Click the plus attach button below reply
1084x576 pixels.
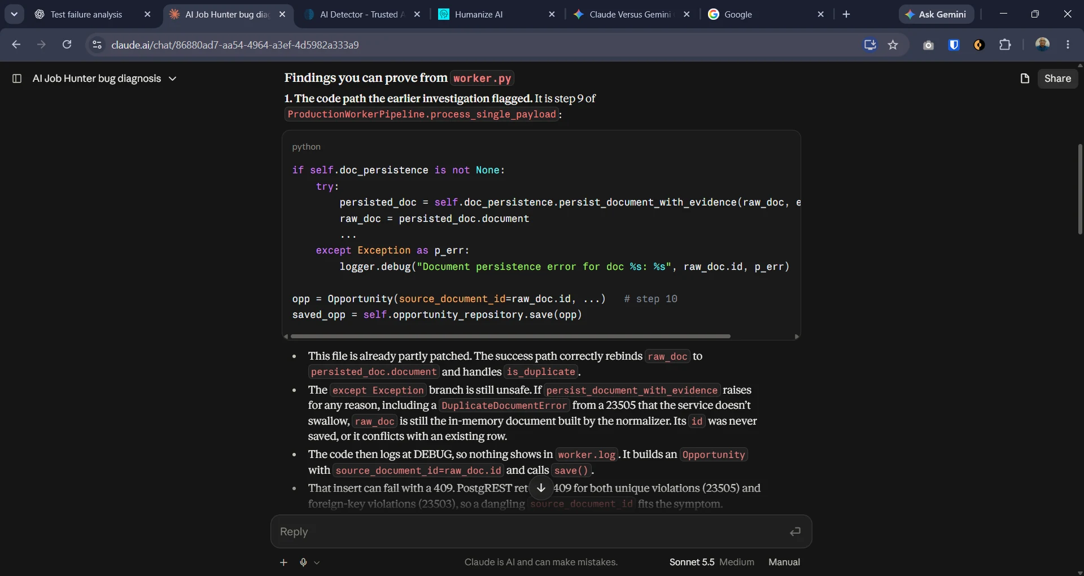point(283,562)
